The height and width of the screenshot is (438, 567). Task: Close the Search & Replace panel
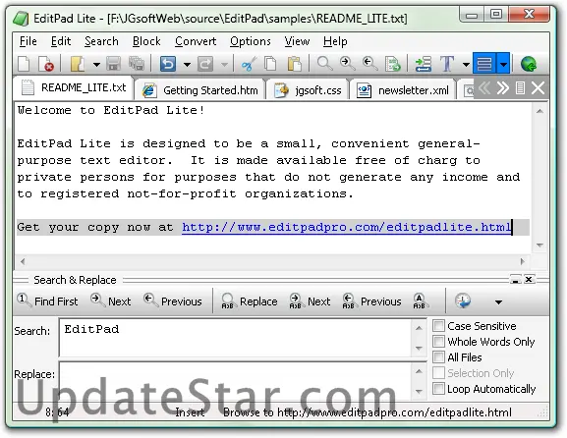tap(529, 279)
